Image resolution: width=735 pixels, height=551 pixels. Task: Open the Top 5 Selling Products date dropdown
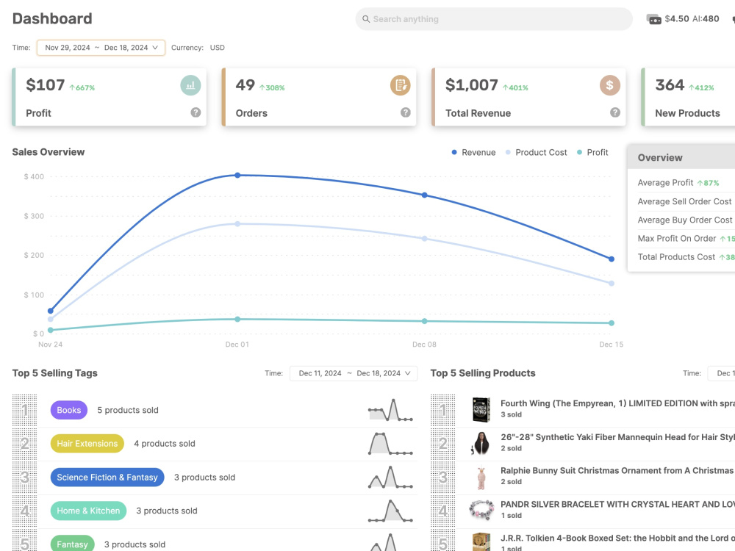tap(721, 373)
